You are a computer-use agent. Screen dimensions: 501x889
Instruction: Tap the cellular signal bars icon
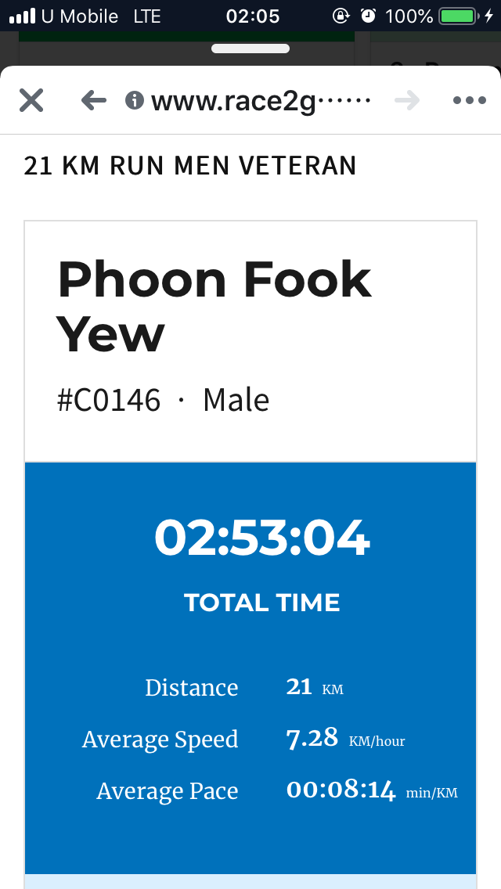[x=22, y=16]
